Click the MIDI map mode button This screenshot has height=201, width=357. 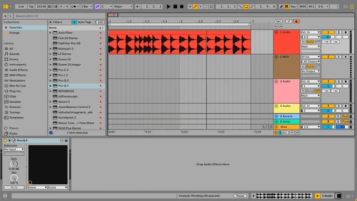302,7
